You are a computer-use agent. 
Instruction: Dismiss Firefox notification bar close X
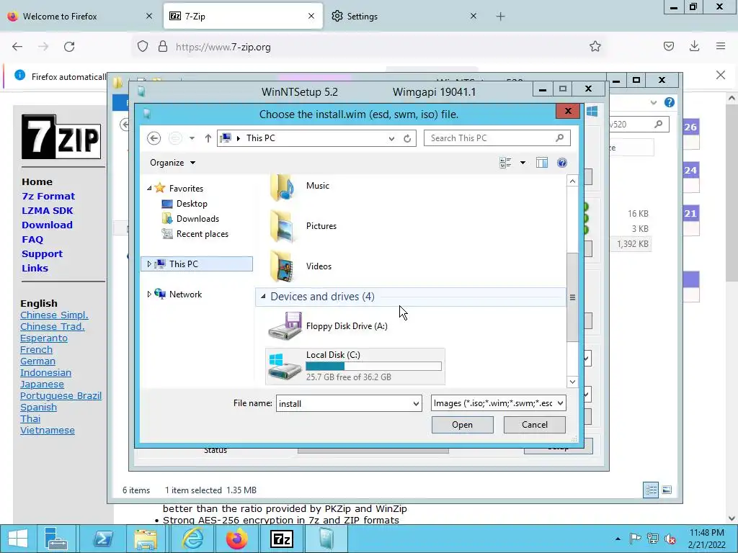[721, 75]
